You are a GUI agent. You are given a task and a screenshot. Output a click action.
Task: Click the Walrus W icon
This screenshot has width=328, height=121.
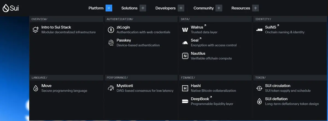tap(185, 30)
